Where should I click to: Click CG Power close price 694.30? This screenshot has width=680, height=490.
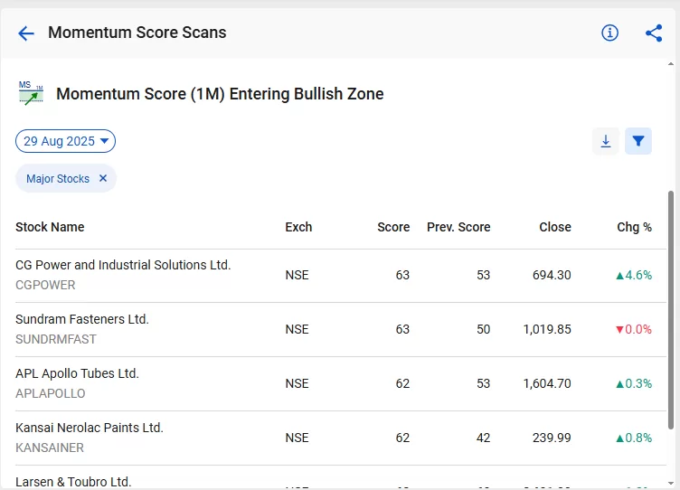(552, 275)
